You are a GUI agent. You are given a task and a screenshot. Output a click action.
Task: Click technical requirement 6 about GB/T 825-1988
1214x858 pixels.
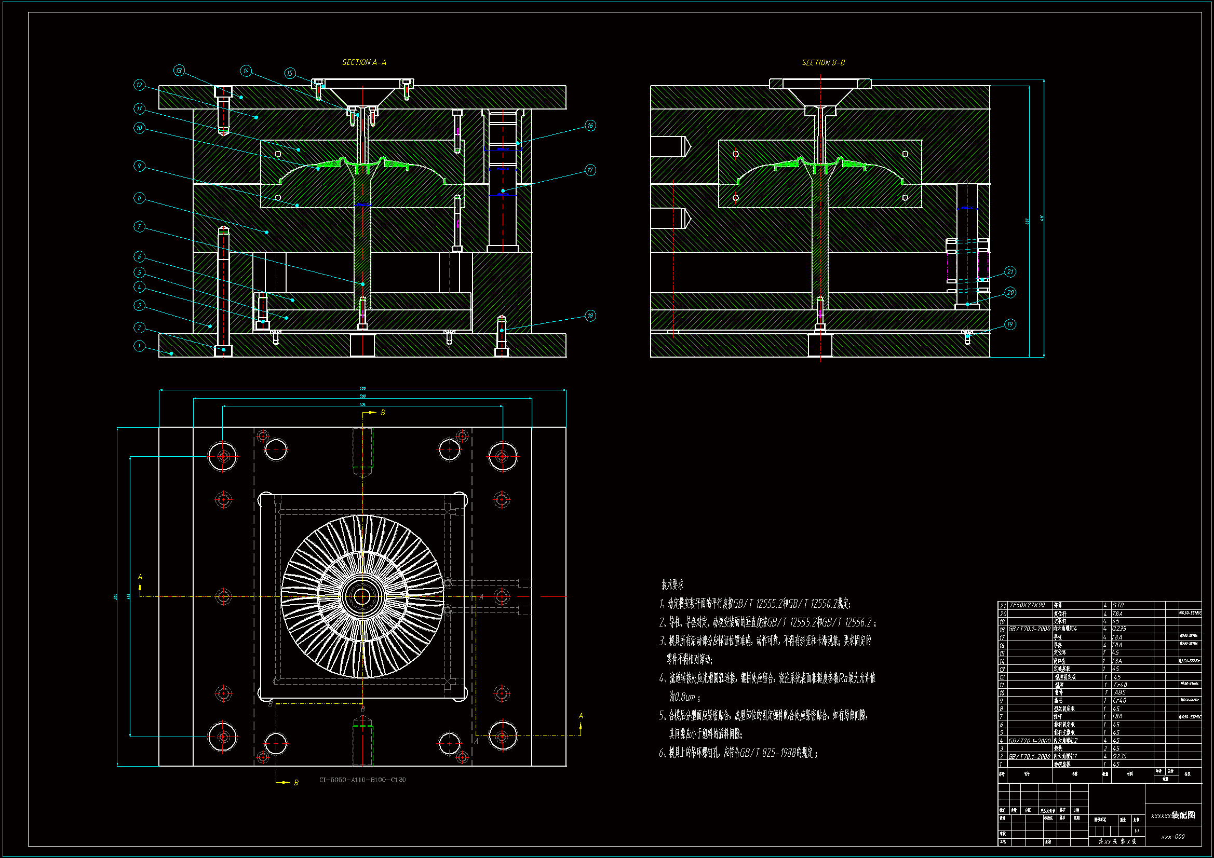738,753
